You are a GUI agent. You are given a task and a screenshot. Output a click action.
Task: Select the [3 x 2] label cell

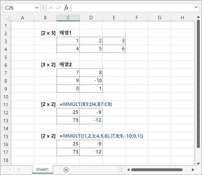point(45,65)
